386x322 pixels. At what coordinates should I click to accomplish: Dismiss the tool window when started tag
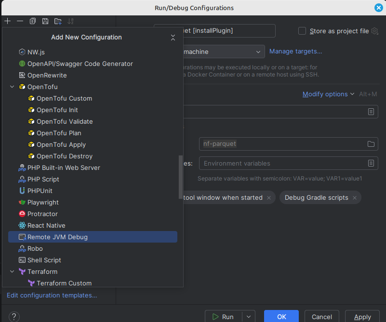[268, 197]
